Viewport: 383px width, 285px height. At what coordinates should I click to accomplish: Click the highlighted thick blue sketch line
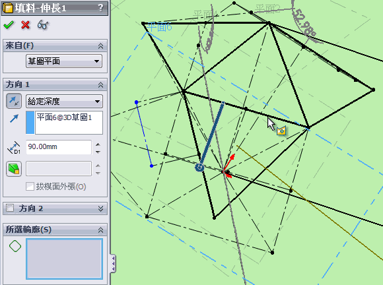click(211, 135)
